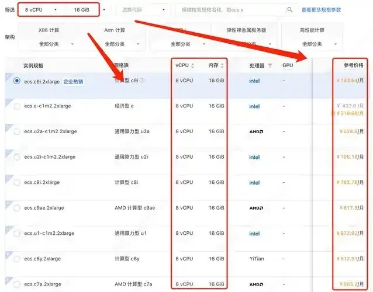This screenshot has width=373, height=292.
Task: Click AMD logo in ecs.c7a.2xlarge row
Action: point(256,284)
